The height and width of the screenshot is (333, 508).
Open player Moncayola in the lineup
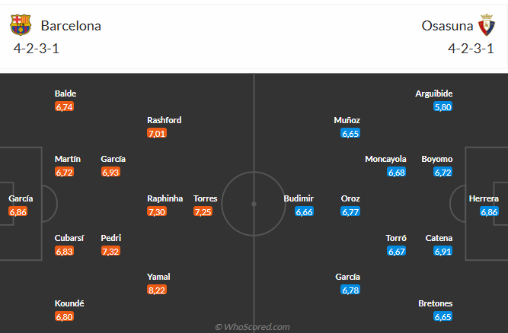[x=385, y=159]
